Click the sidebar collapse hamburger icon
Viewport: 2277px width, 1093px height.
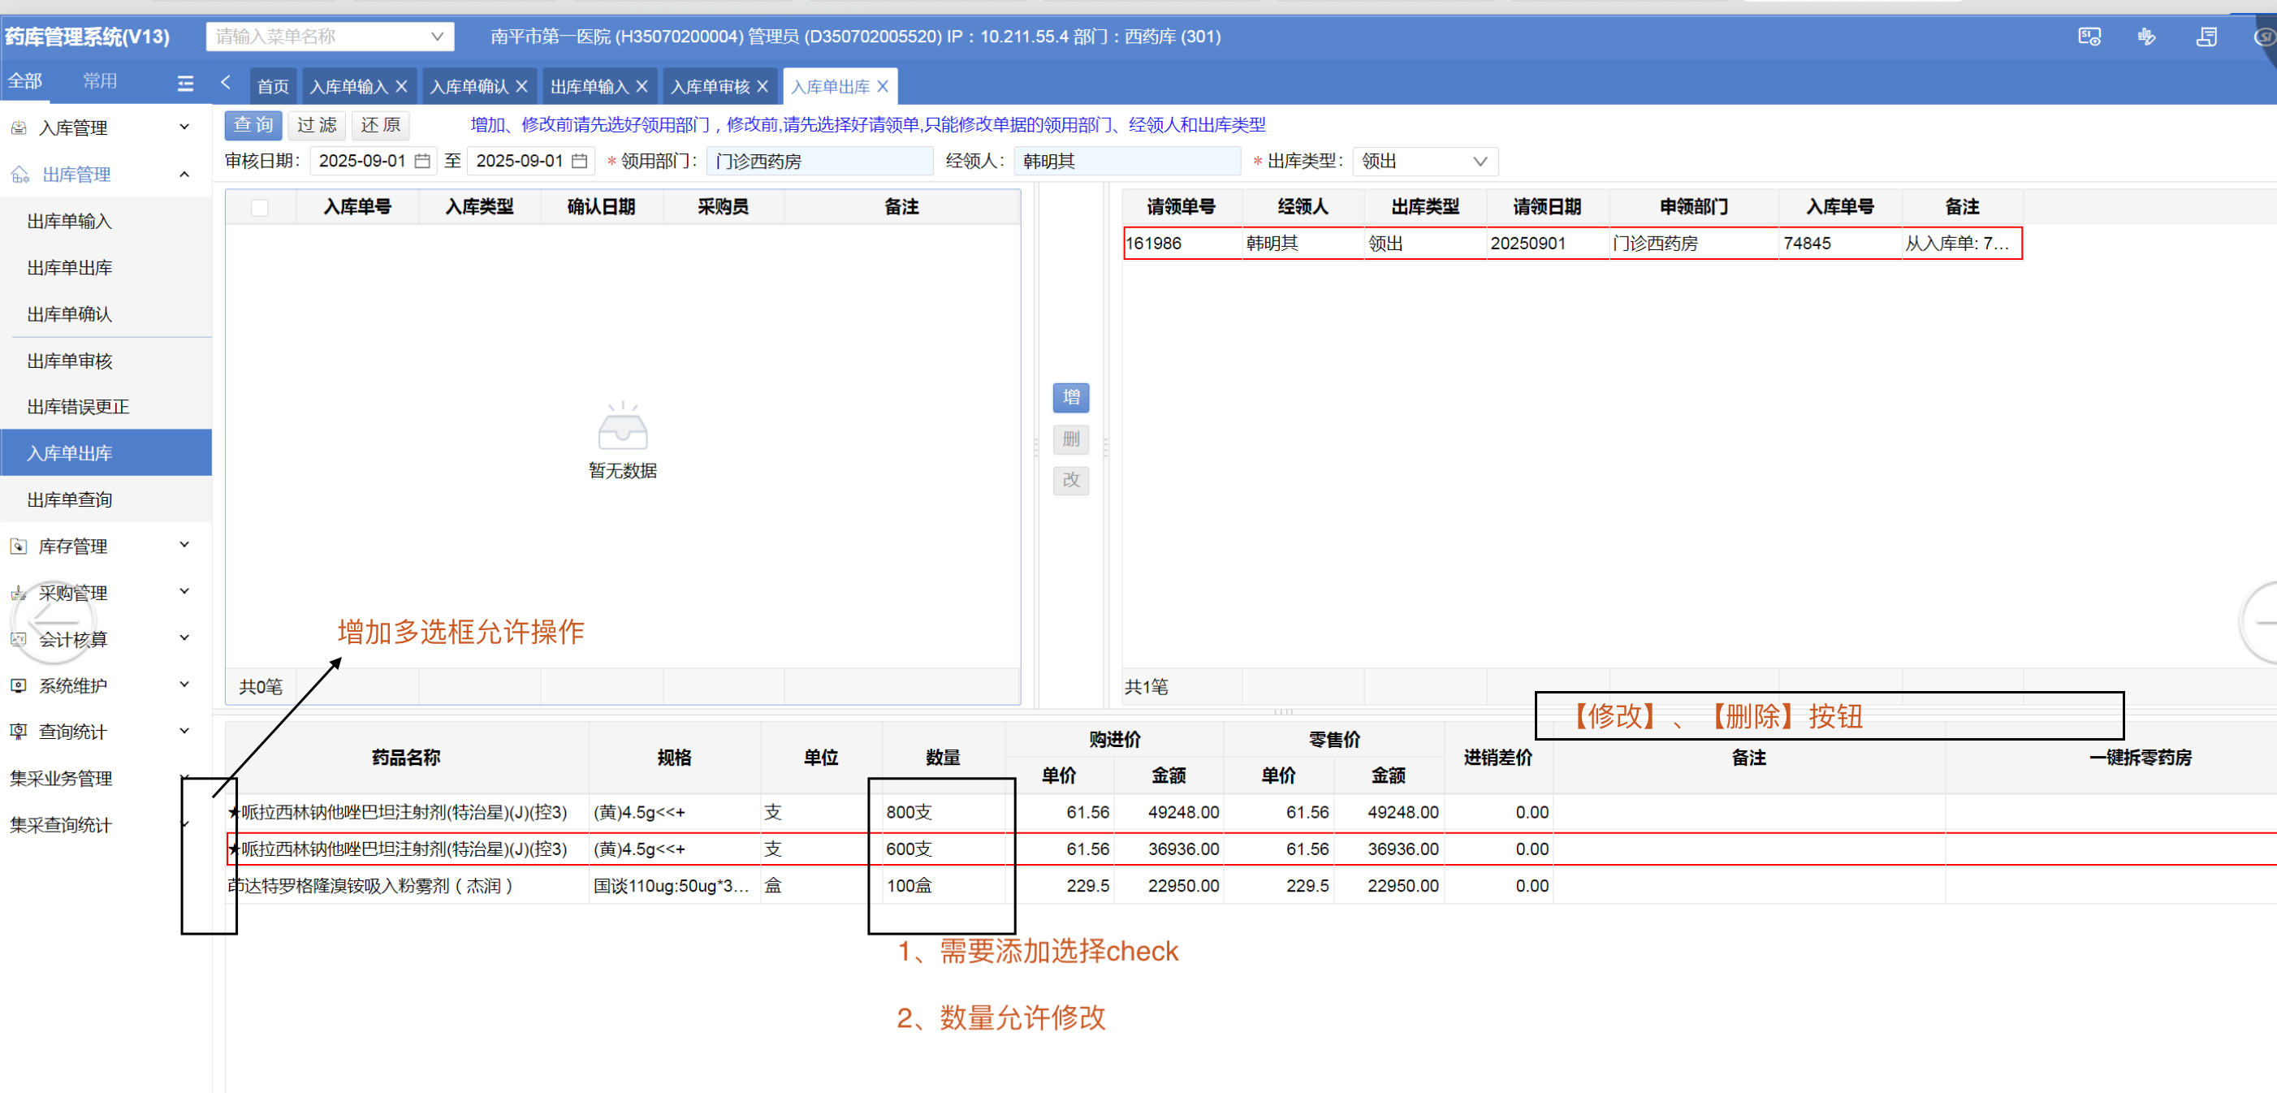pos(184,83)
